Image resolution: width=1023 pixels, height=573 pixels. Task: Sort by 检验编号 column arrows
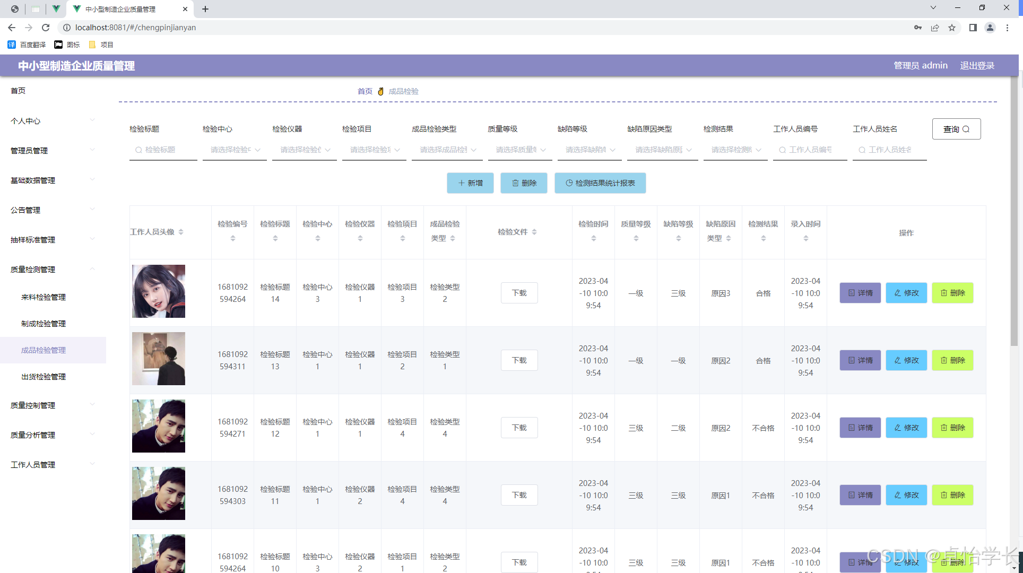[232, 238]
